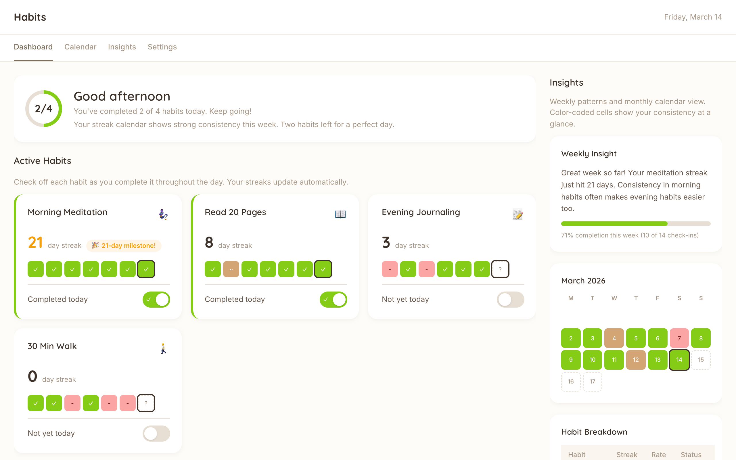
Task: Select day 14 in the March calendar
Action: point(679,360)
